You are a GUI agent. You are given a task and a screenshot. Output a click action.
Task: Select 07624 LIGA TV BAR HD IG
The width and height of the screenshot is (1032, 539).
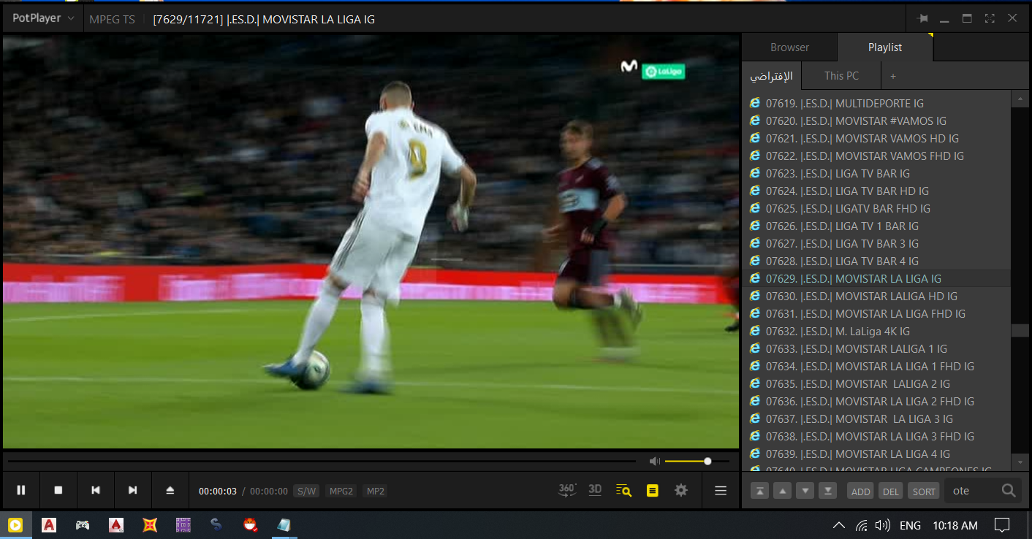tap(876, 191)
